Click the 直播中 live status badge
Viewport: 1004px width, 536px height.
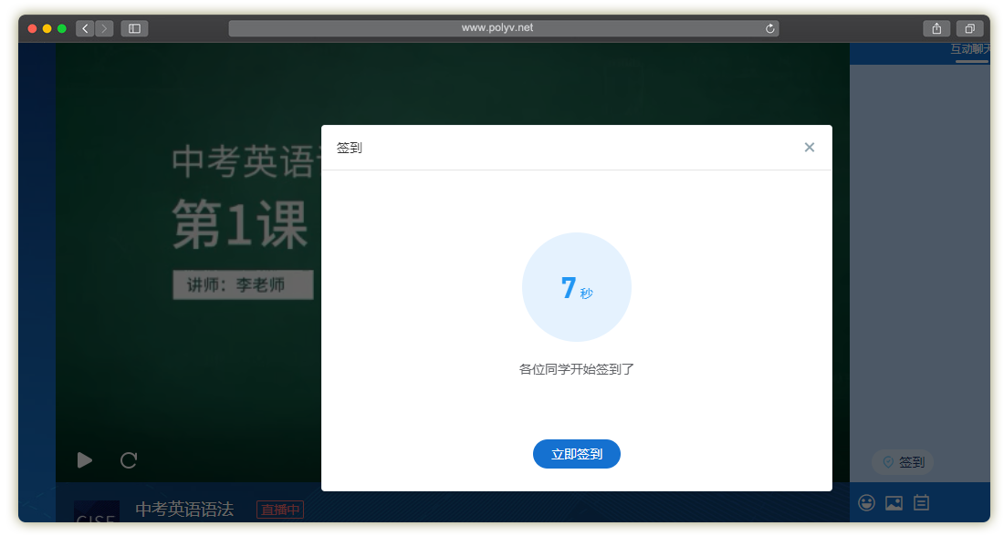(280, 510)
